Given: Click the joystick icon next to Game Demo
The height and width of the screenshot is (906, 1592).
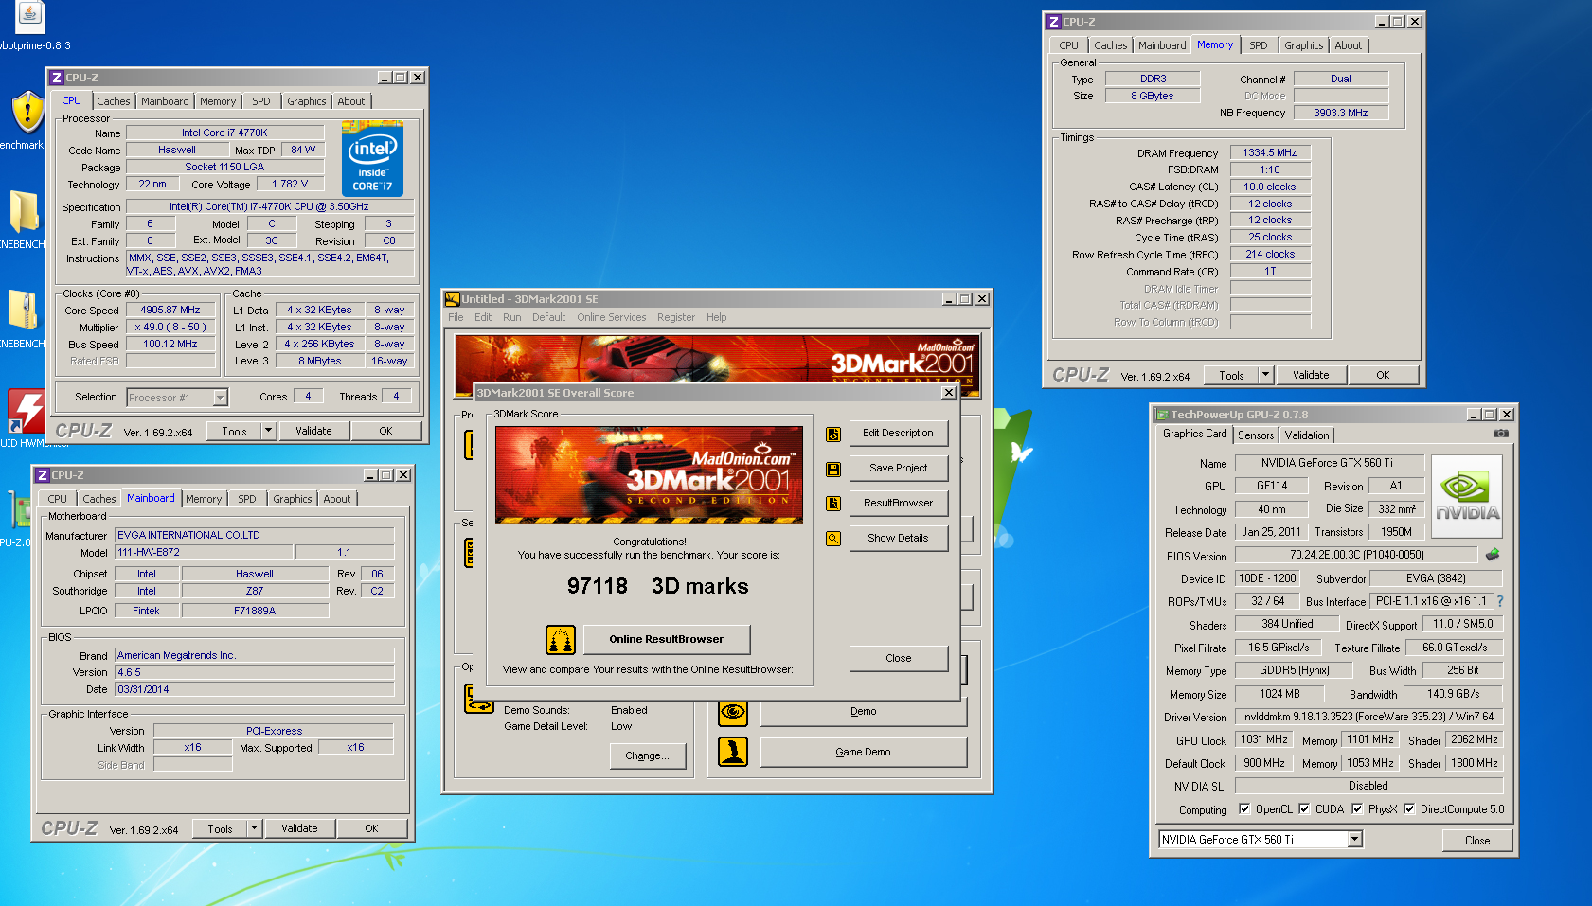Looking at the screenshot, I should (733, 752).
